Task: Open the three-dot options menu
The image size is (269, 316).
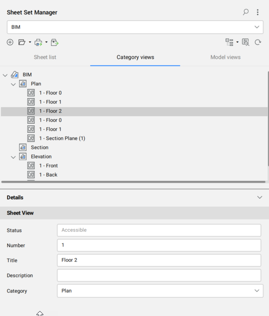Action: click(258, 12)
